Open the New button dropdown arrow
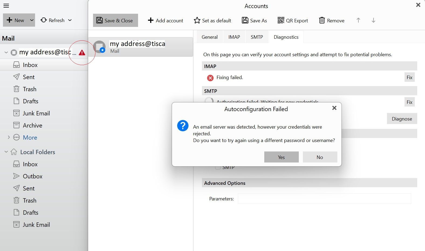Image resolution: width=425 pixels, height=251 pixels. coord(32,20)
